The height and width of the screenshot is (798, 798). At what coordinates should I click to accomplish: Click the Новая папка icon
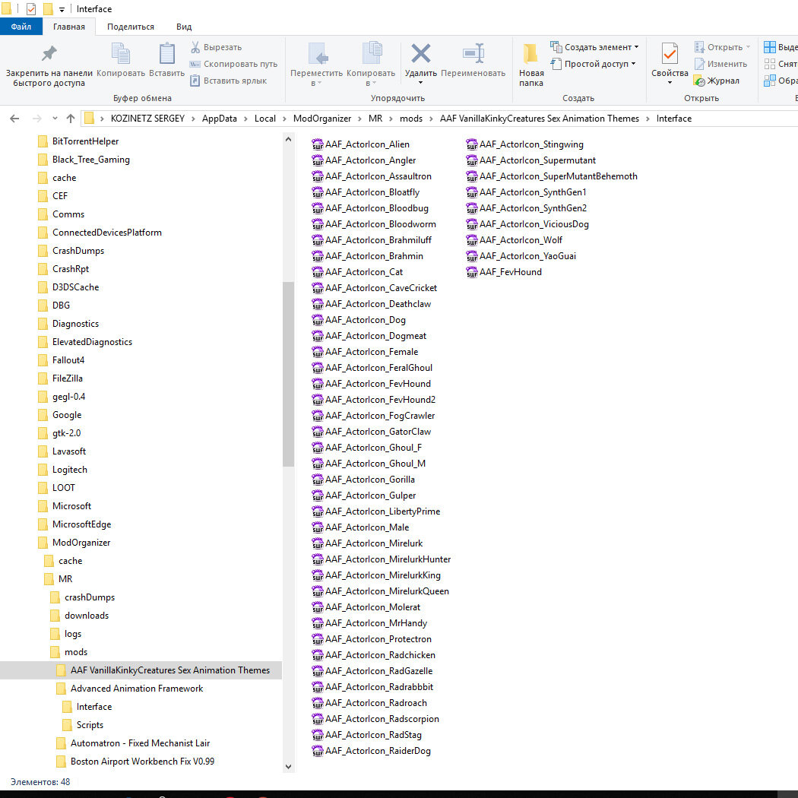[x=530, y=53]
